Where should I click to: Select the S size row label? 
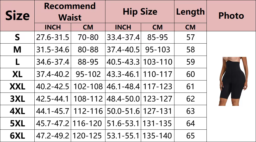point(17,37)
